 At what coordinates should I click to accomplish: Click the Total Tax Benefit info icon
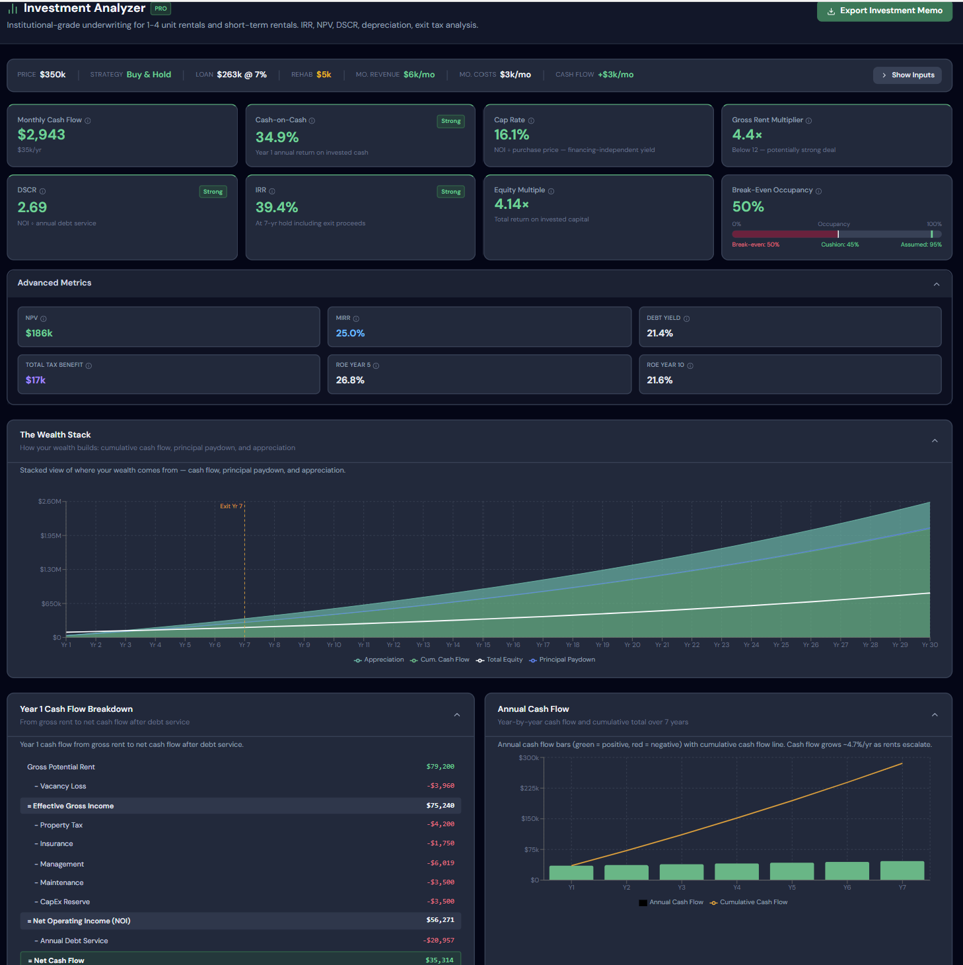pos(89,366)
